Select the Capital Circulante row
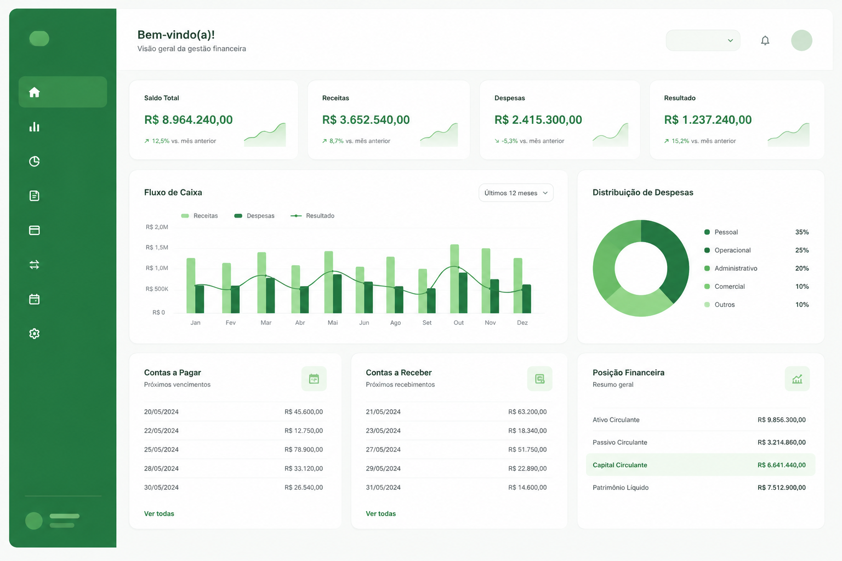Viewport: 842px width, 561px height. [701, 465]
